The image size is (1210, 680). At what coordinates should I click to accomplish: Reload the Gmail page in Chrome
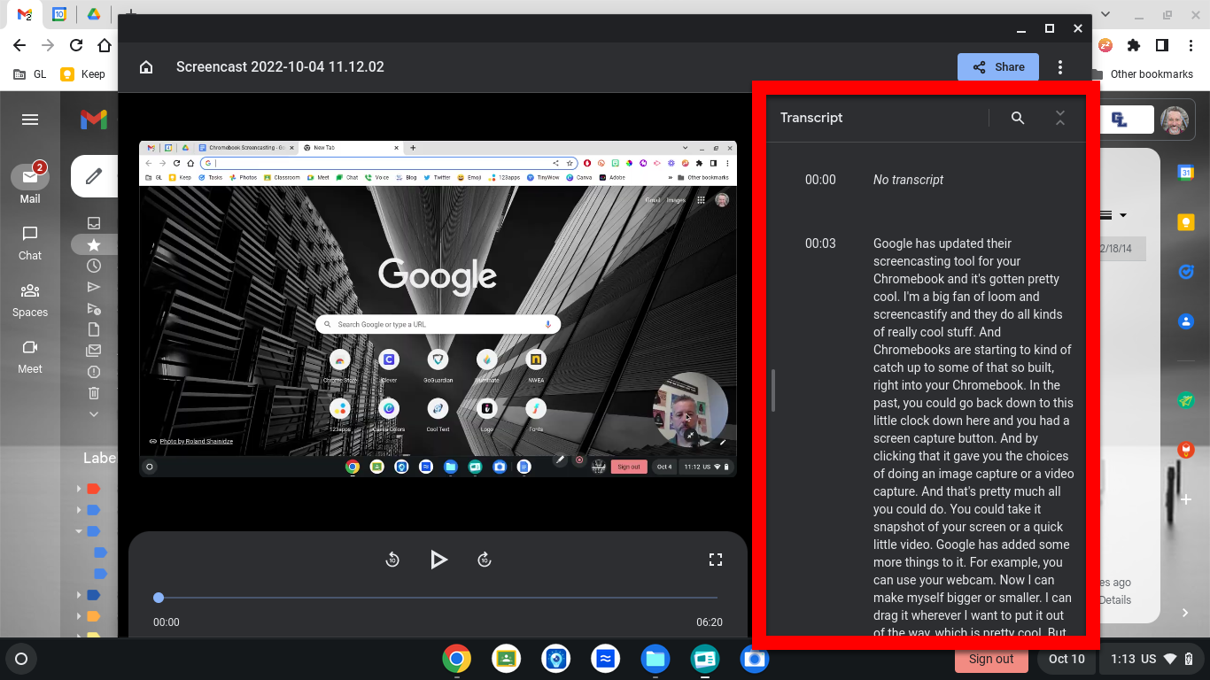[x=76, y=45]
